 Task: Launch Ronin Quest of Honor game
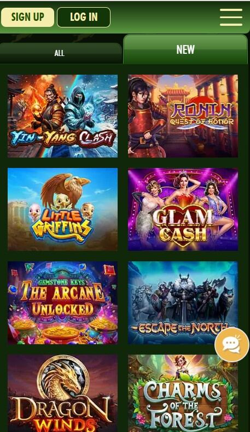pos(183,116)
